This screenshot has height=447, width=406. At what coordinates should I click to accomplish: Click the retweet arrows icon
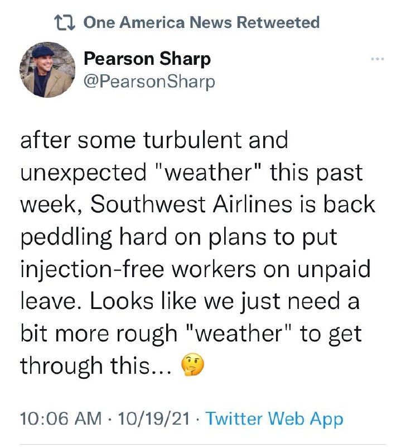[x=65, y=22]
